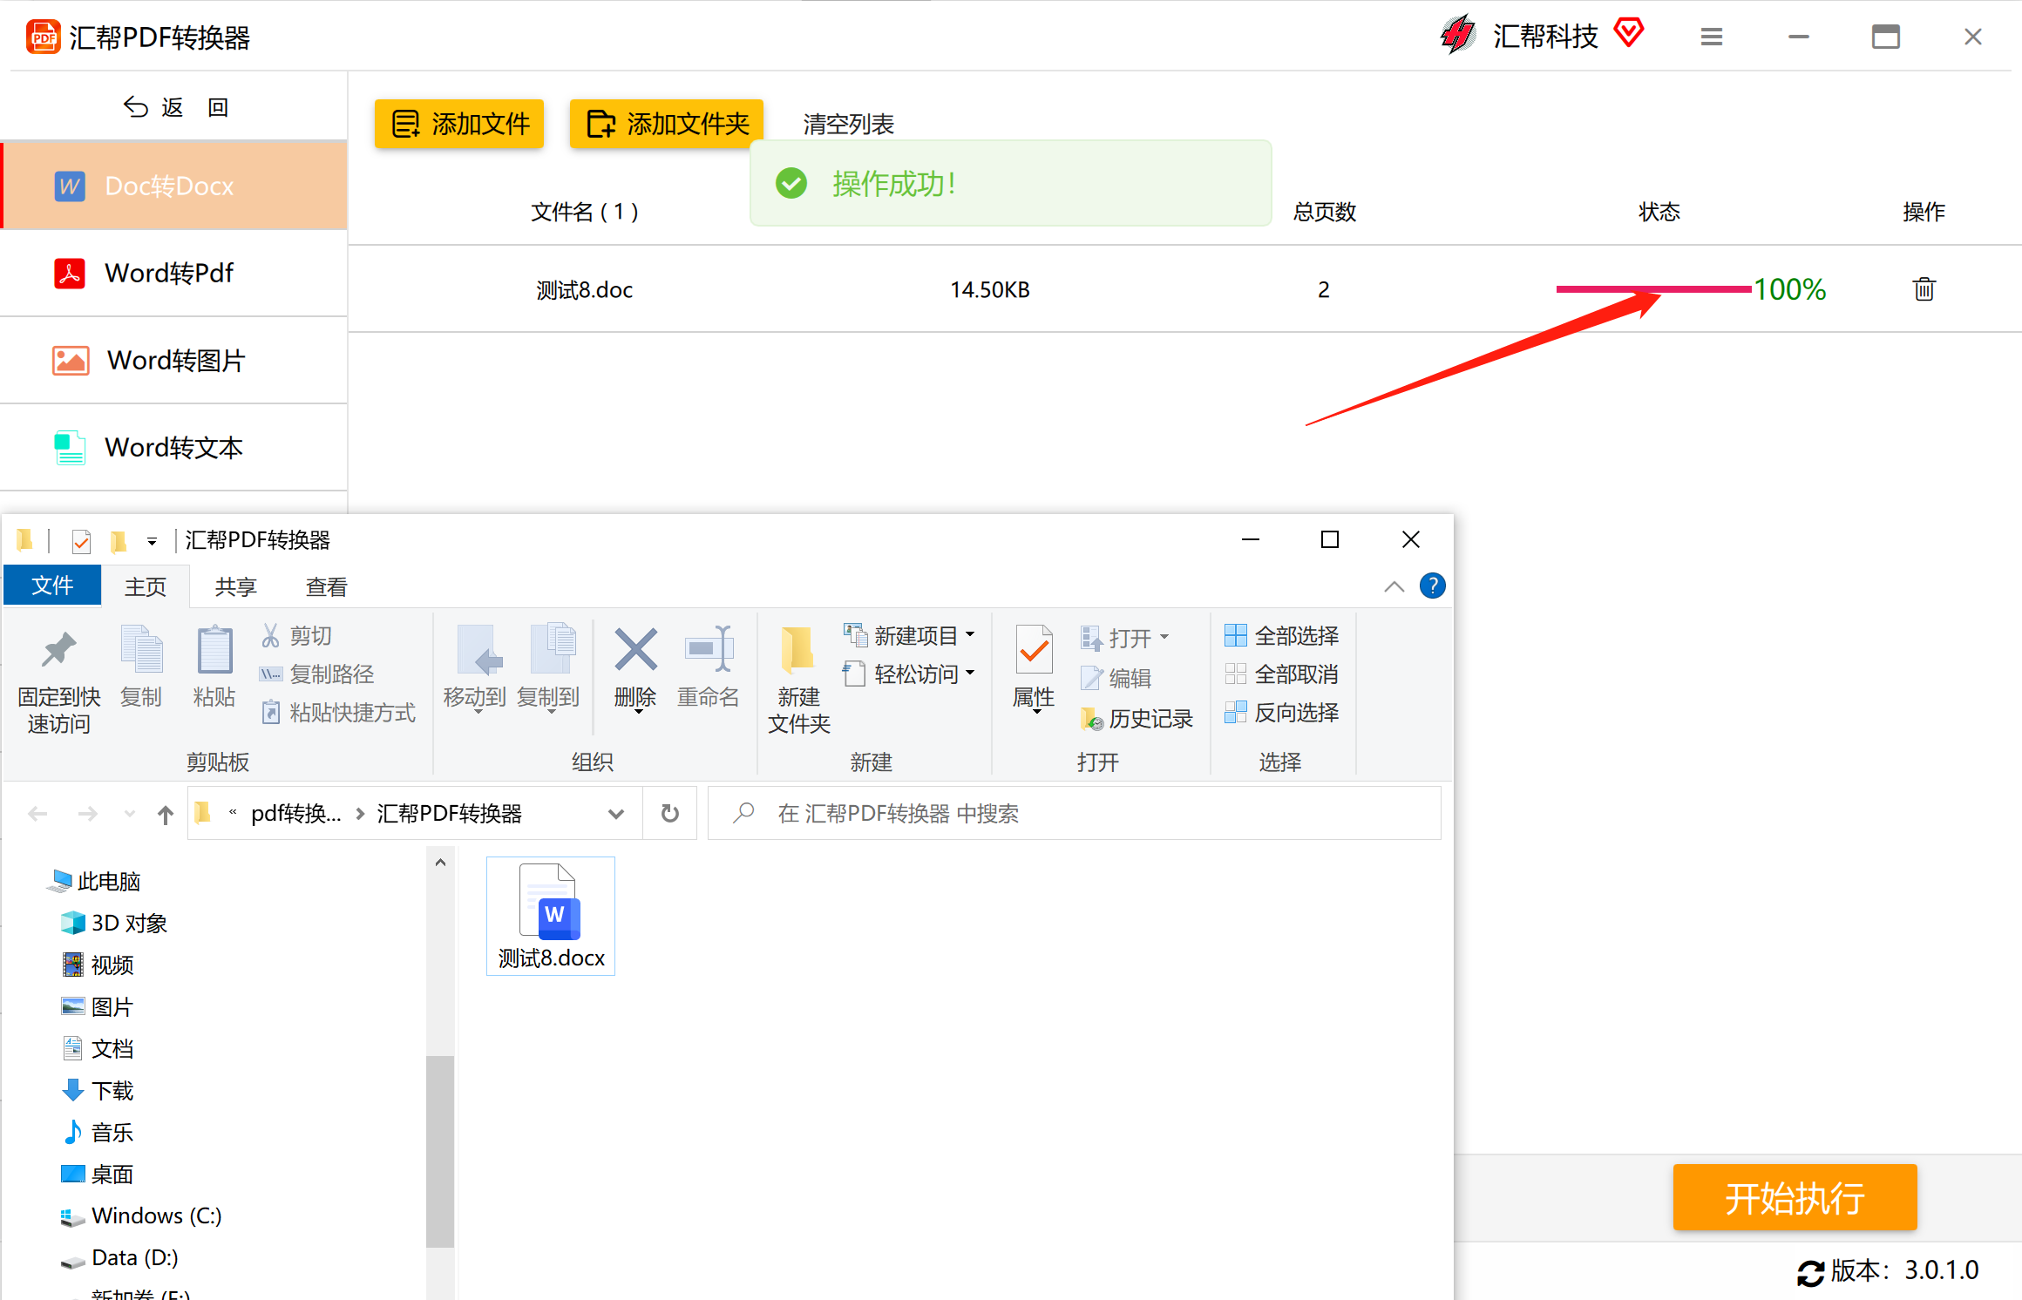
Task: Click the 测试8.doc progress bar
Action: pos(1653,288)
